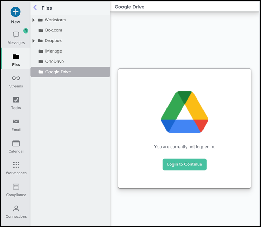Open the Connections person icon

tap(16, 208)
